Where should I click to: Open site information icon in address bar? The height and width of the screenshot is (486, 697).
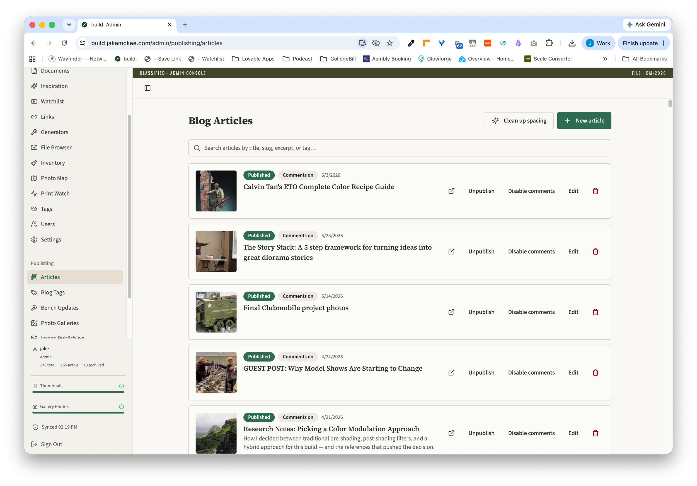pos(83,43)
